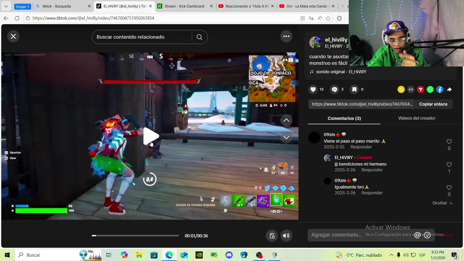464x261 pixels.
Task: Go back with browser back arrow
Action: (6, 18)
